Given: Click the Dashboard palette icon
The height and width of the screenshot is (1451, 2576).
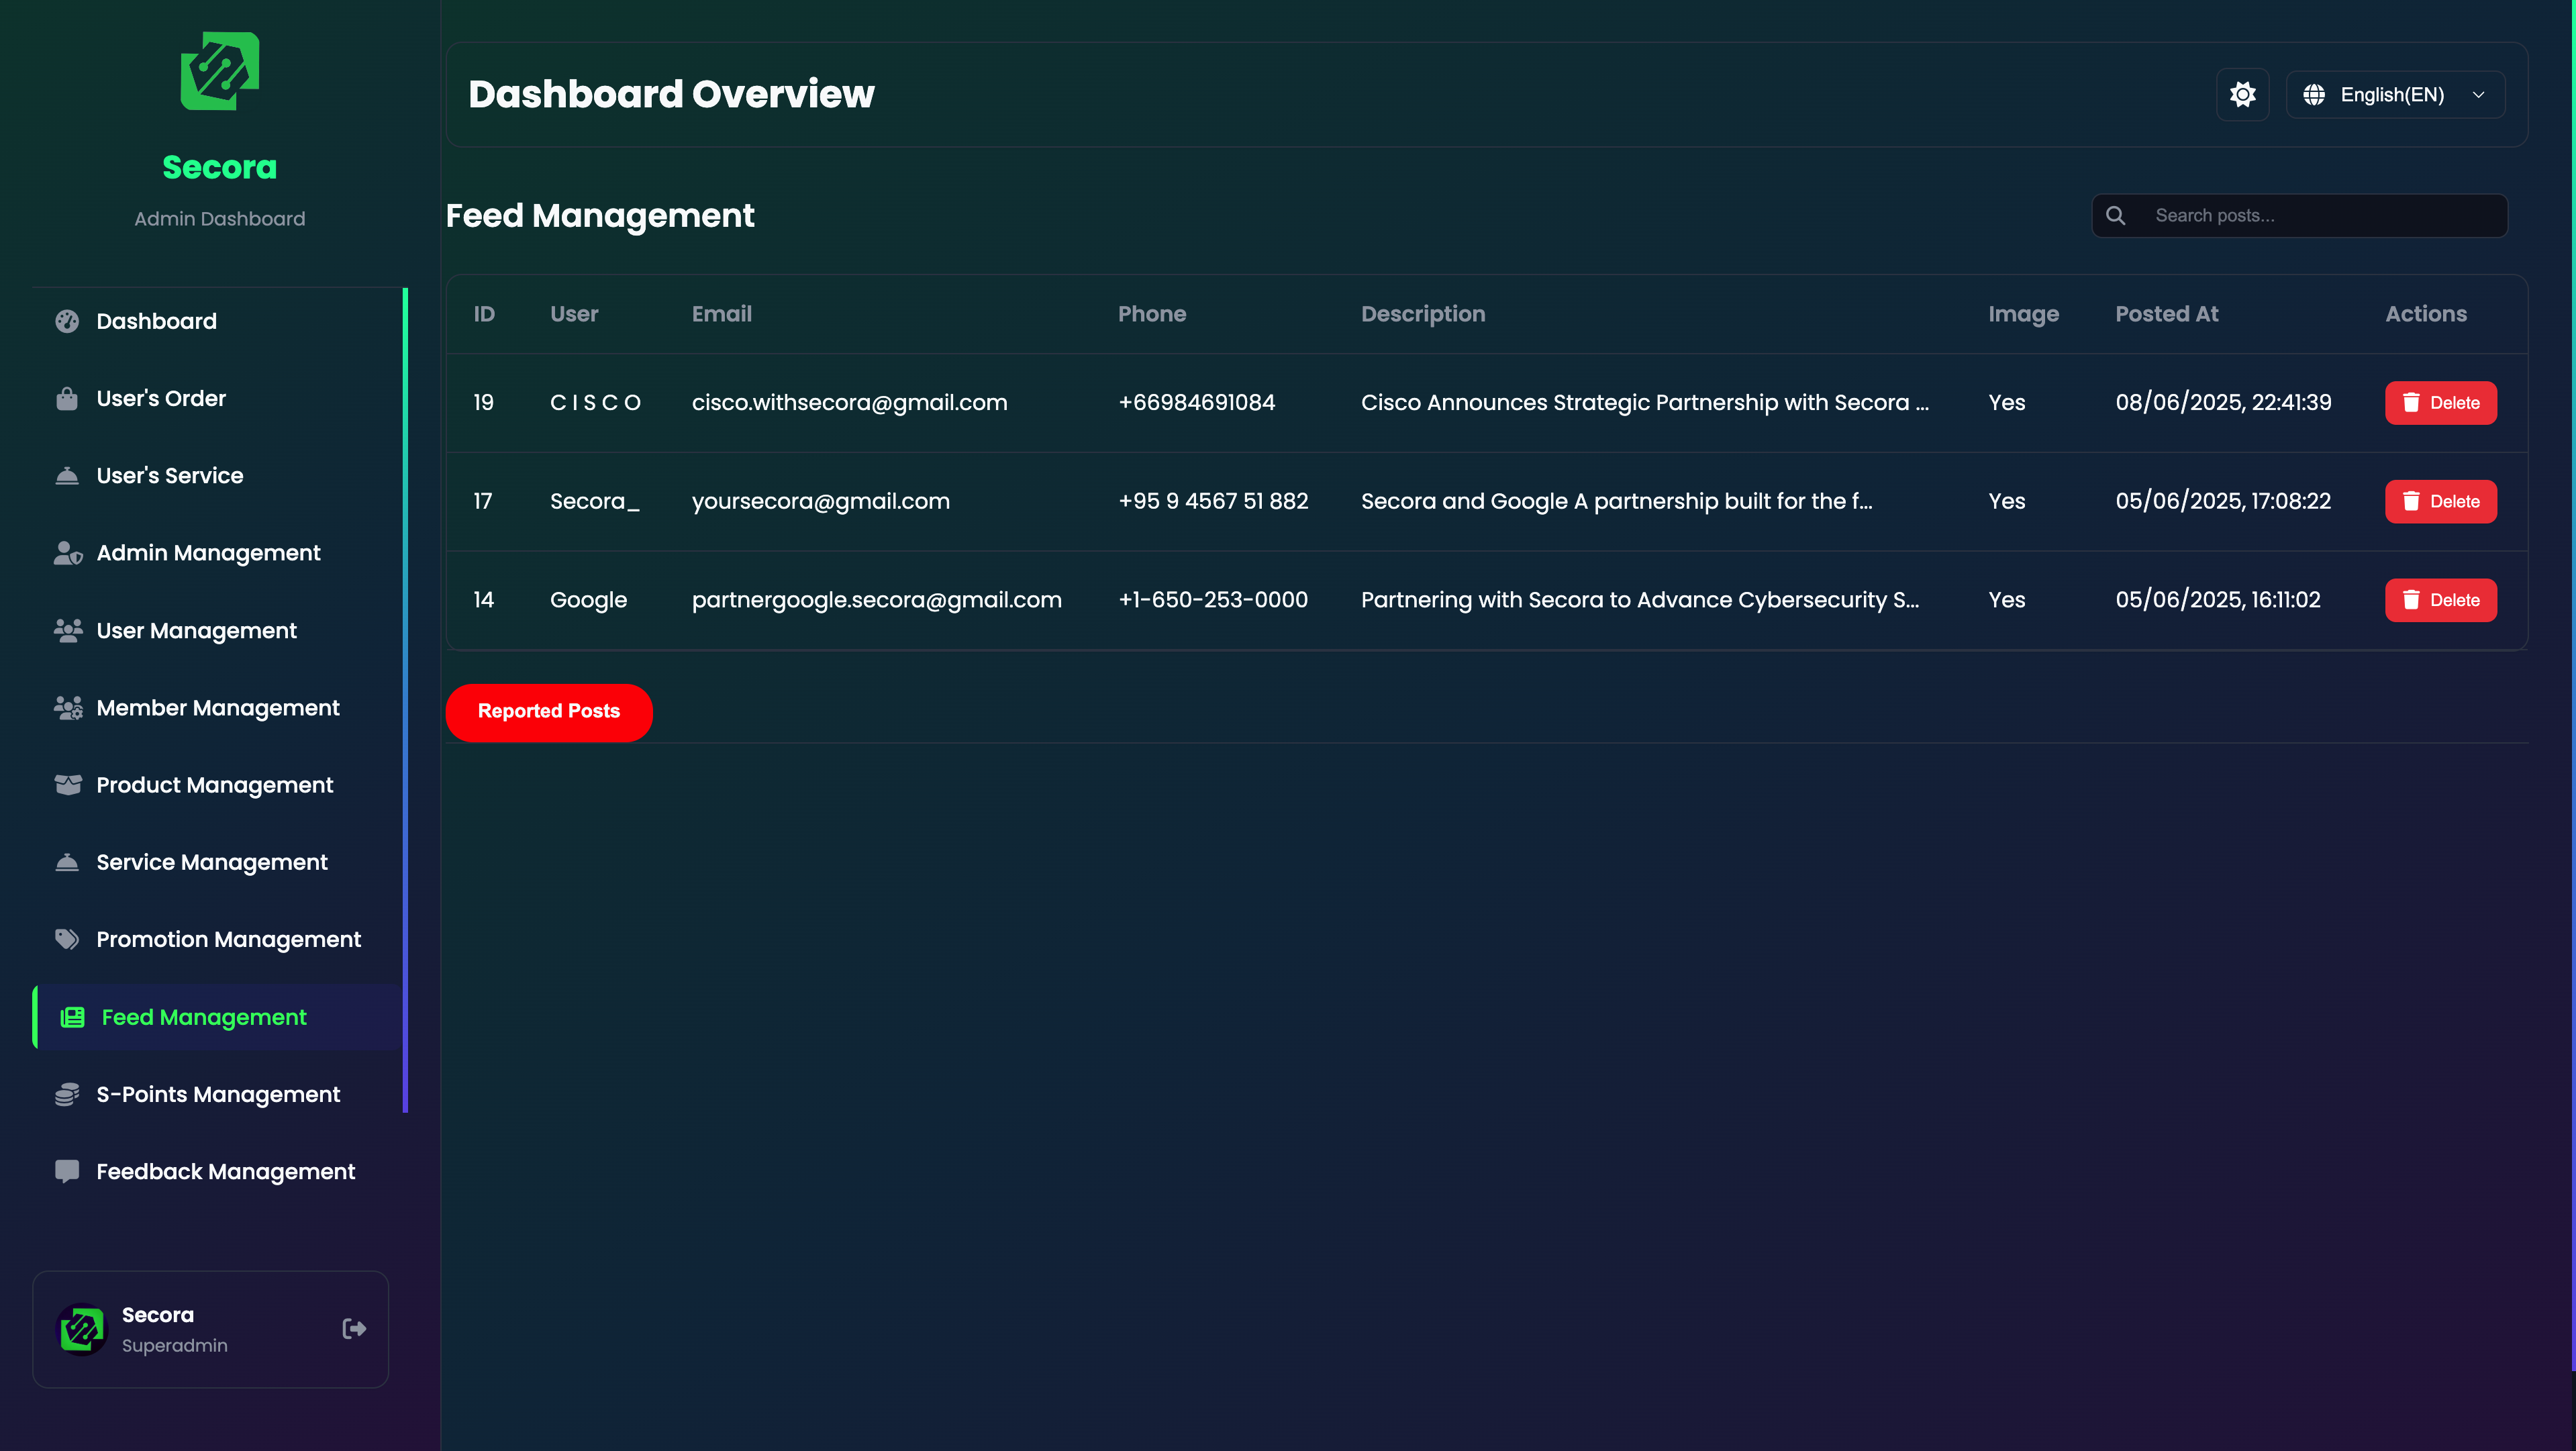Looking at the screenshot, I should coord(67,321).
